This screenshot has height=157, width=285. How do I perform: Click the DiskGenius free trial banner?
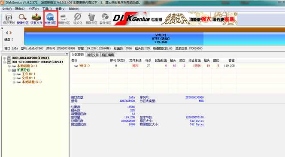tap(175, 19)
